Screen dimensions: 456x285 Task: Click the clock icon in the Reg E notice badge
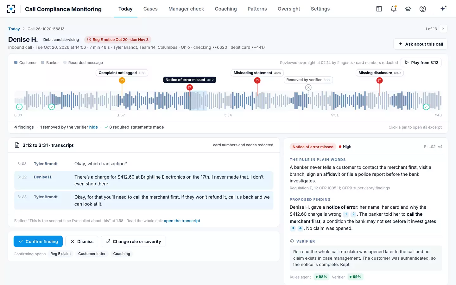coord(89,40)
